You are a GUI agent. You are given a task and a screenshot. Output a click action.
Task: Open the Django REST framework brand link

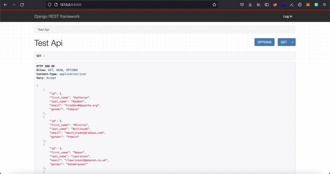[x=57, y=16]
